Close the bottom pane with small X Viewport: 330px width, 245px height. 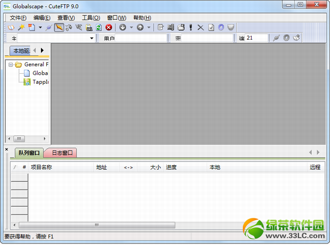pos(7,149)
